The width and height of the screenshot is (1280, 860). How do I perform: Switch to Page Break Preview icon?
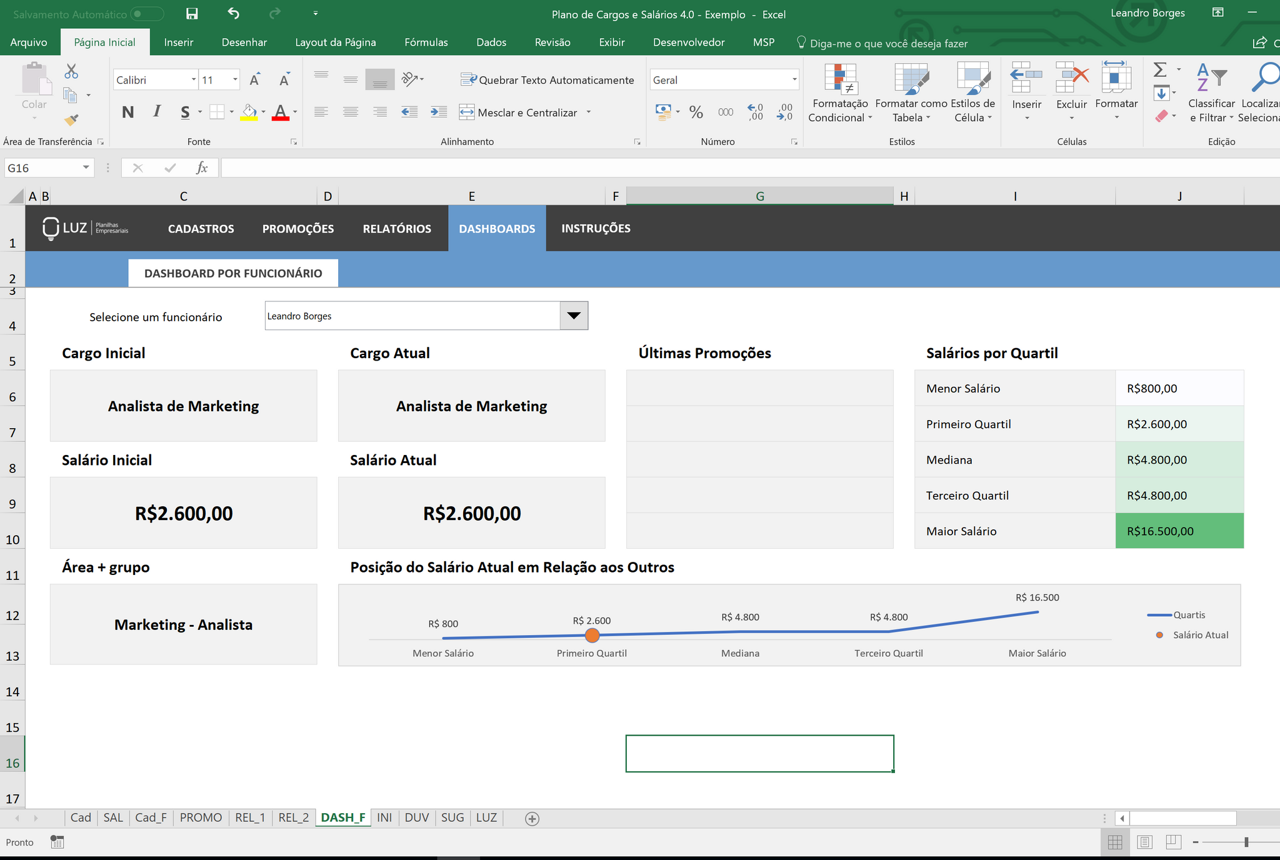(x=1173, y=842)
